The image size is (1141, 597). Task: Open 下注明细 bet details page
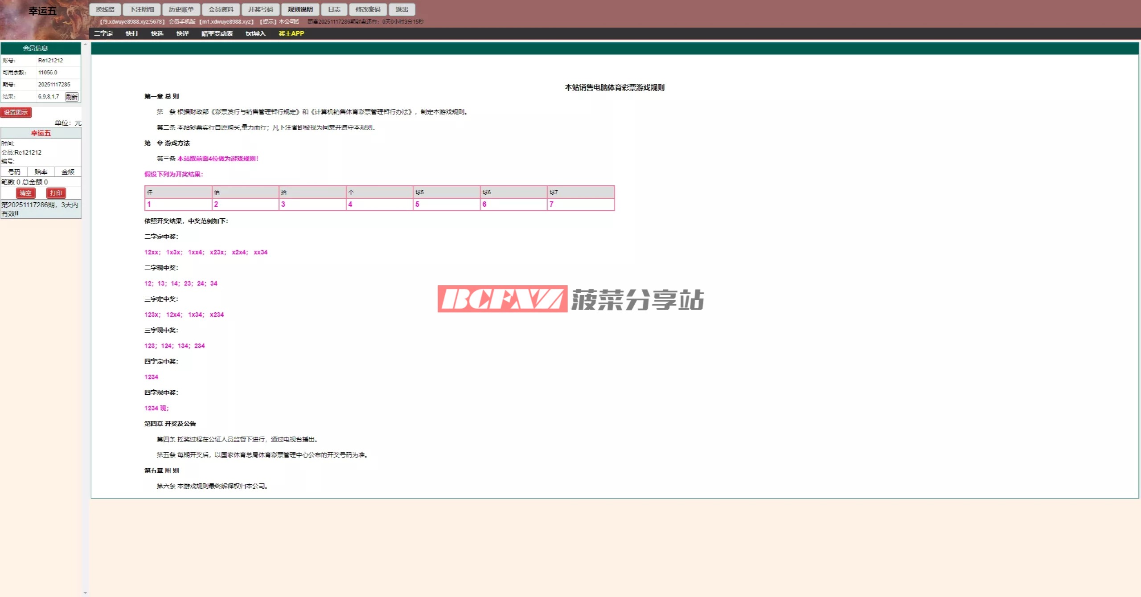point(142,9)
